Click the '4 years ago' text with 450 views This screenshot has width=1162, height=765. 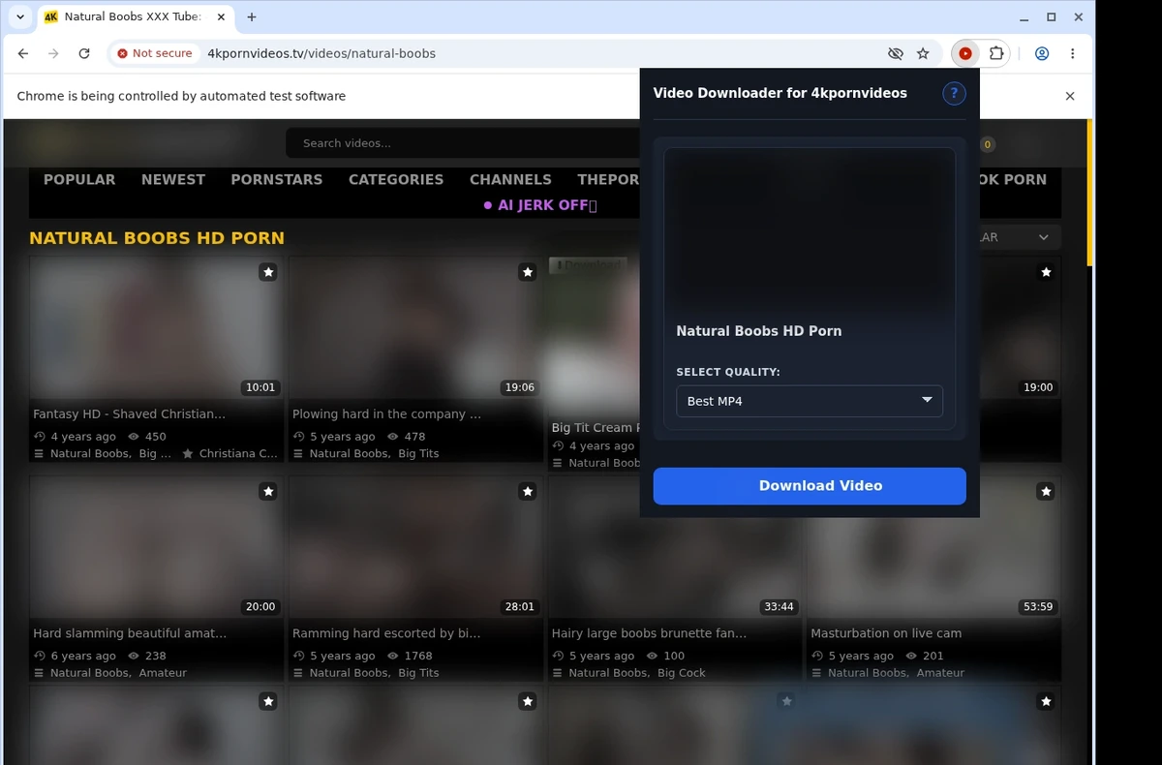[x=83, y=437]
